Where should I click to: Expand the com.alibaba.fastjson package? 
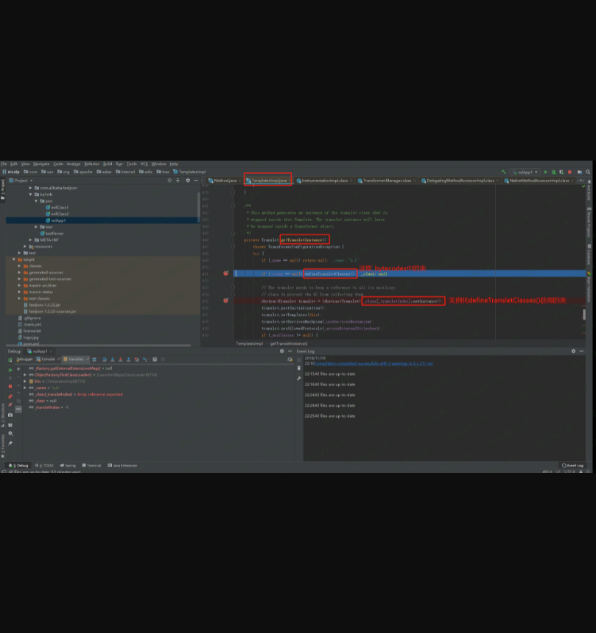[31, 188]
